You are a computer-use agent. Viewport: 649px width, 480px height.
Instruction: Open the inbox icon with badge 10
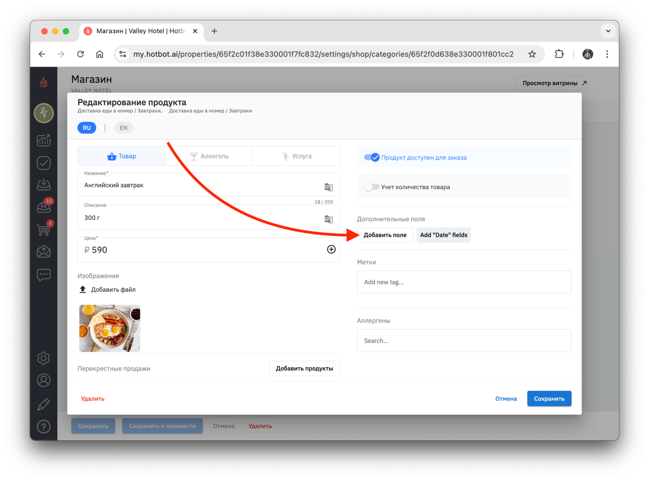[44, 206]
